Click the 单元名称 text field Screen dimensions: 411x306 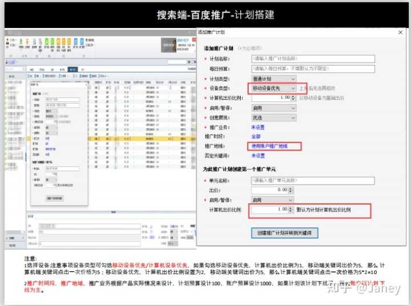tap(313, 181)
